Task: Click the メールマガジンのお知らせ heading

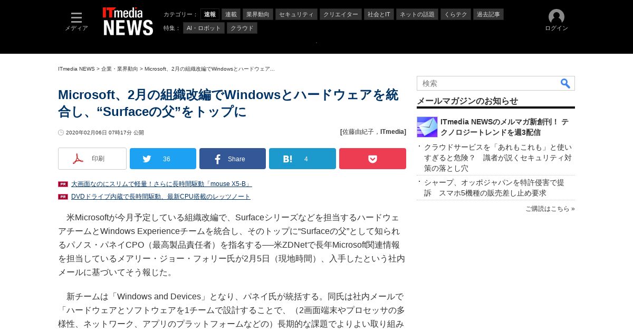Action: [x=467, y=101]
